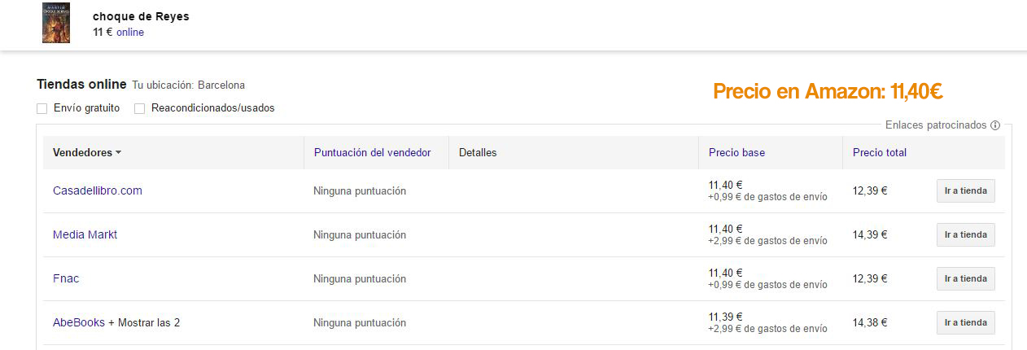The width and height of the screenshot is (1027, 350).
Task: Click the 14,38 € total price for AbeBooks
Action: (x=870, y=322)
